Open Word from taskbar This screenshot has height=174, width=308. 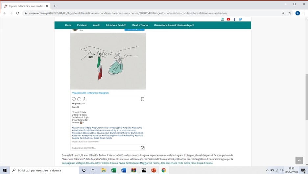(124, 170)
